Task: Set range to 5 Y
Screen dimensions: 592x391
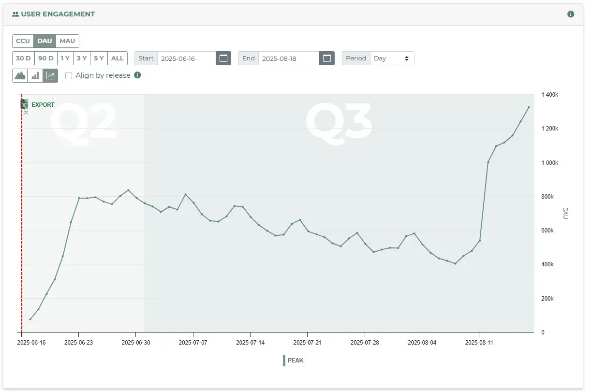Action: coord(99,58)
